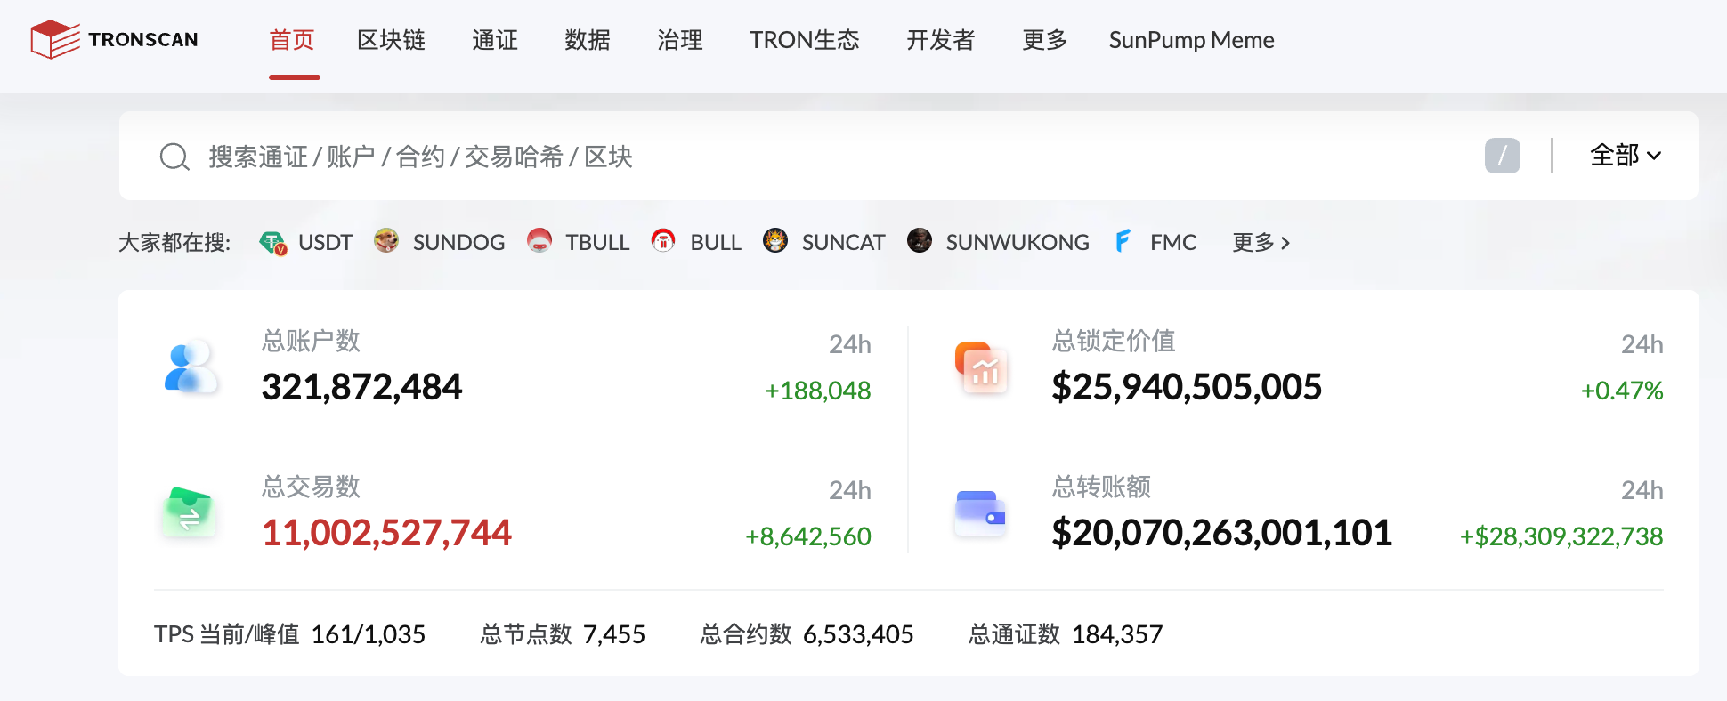This screenshot has height=701, width=1727.
Task: Select SUNWUKONG trending search
Action: tap(1018, 242)
